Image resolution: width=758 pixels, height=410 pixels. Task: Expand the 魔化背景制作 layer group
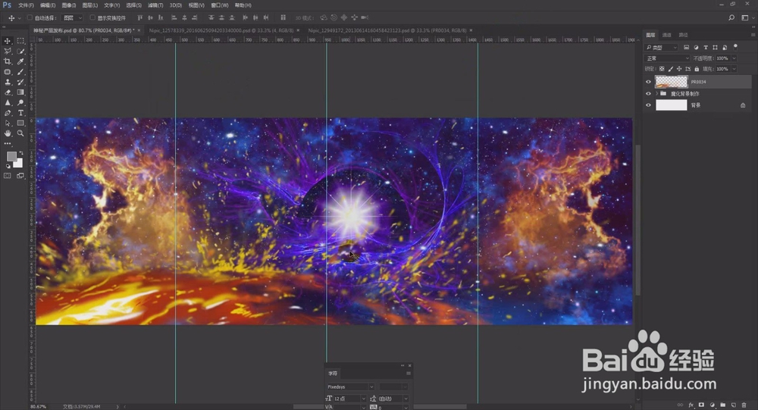pos(656,94)
